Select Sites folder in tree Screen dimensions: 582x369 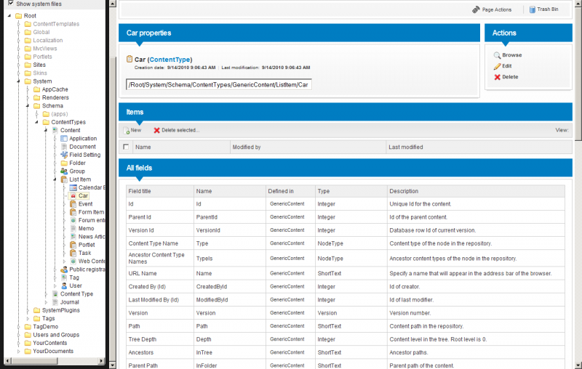(x=39, y=65)
